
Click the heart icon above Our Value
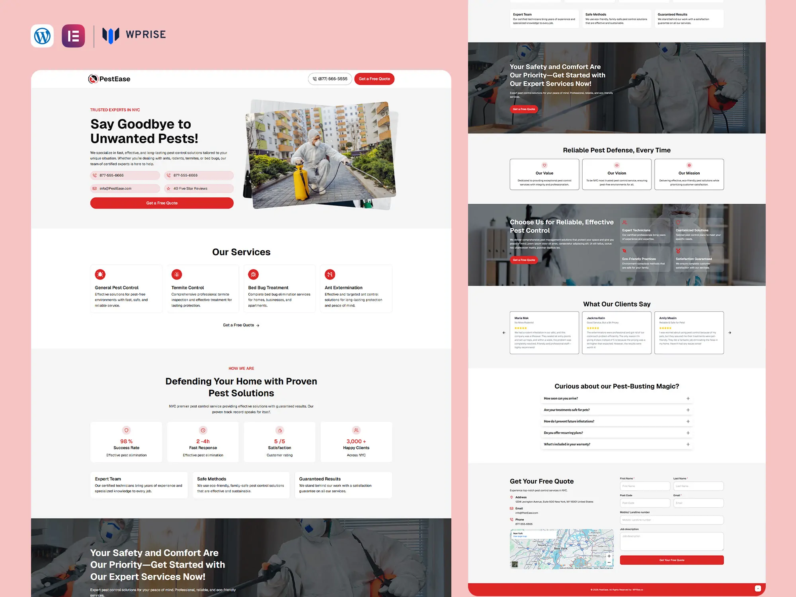(544, 165)
